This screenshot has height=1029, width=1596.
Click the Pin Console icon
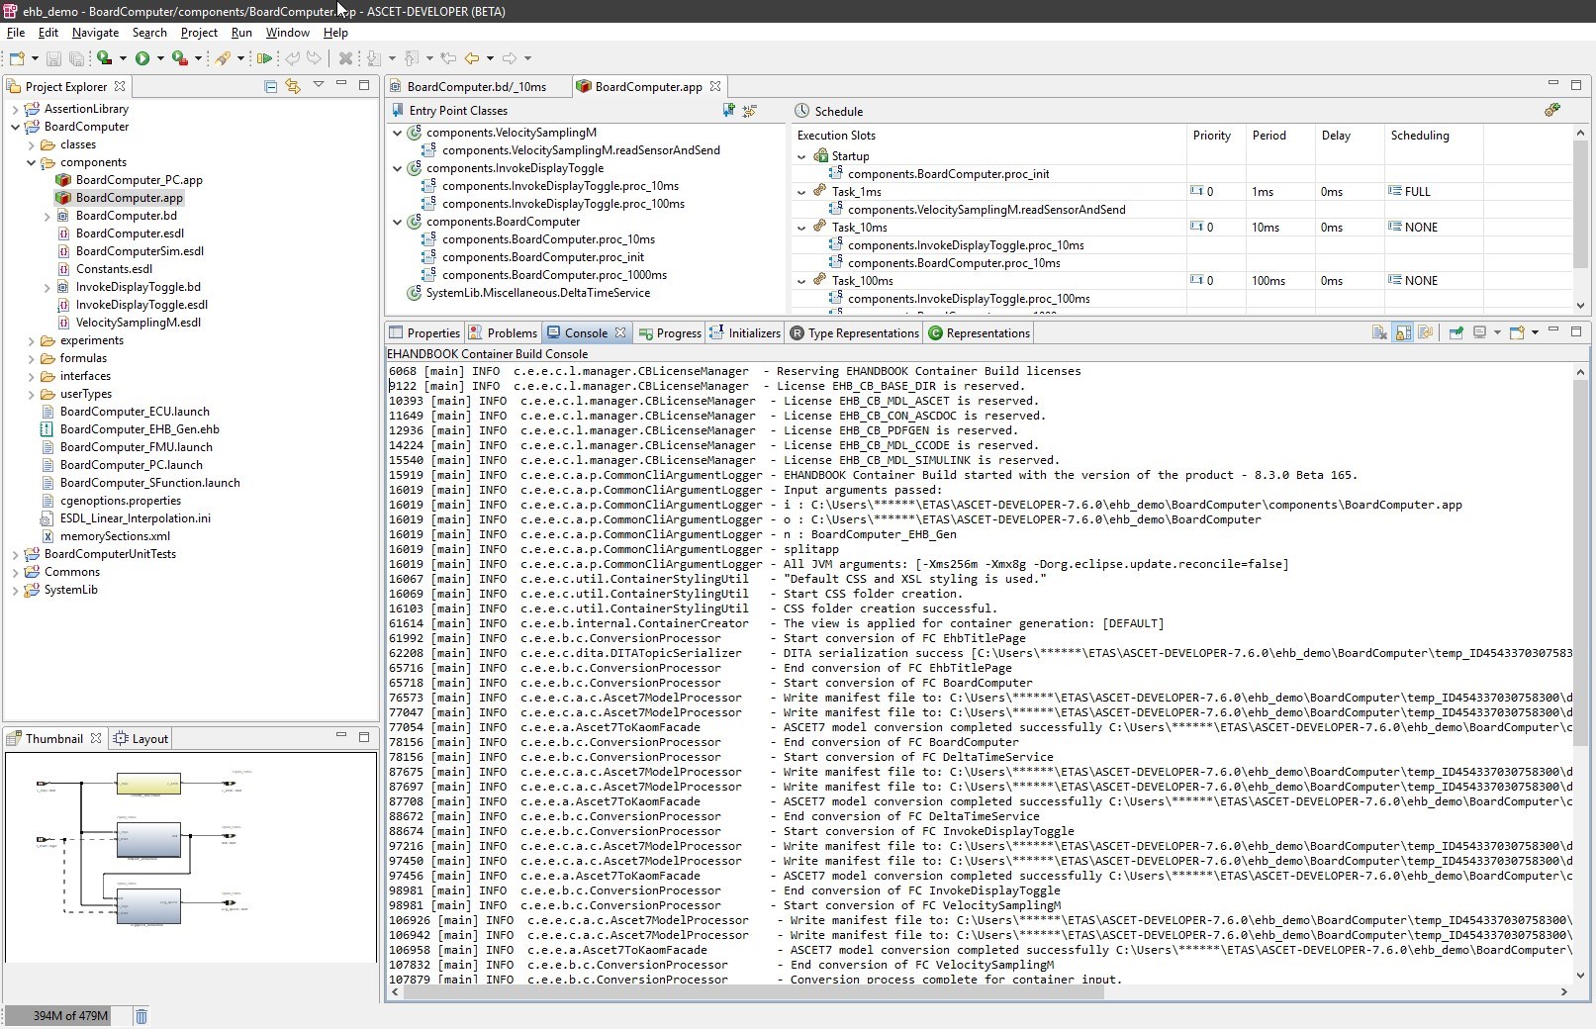click(x=1455, y=333)
